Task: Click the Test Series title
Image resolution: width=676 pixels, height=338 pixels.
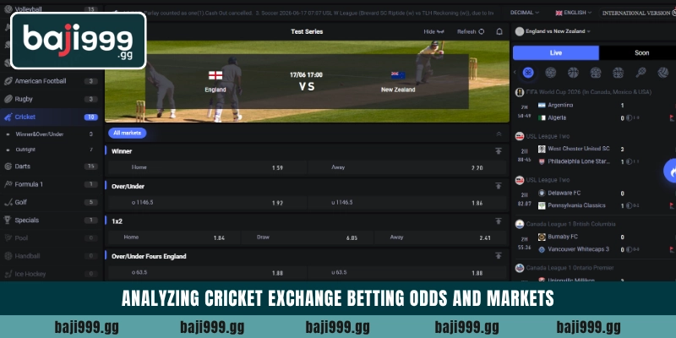Action: pos(307,31)
